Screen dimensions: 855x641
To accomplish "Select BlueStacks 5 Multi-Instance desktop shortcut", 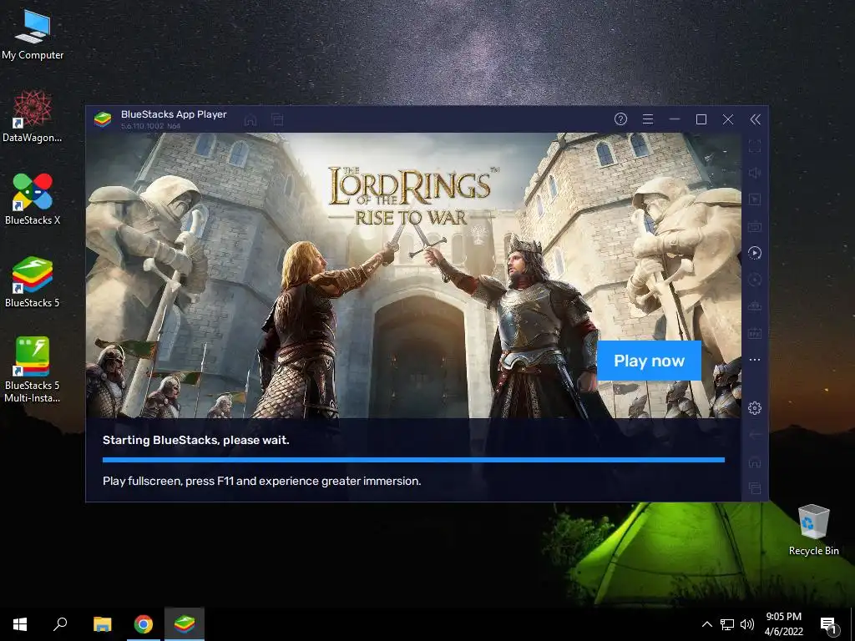I will pos(33,370).
